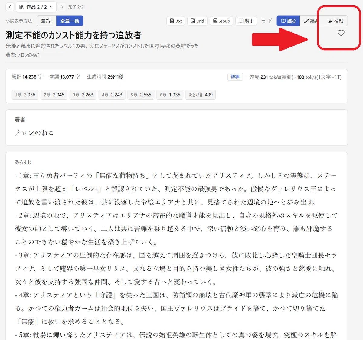The image size is (363, 340).
Task: Click the 総計 14,238 字 count
Action: (27, 77)
